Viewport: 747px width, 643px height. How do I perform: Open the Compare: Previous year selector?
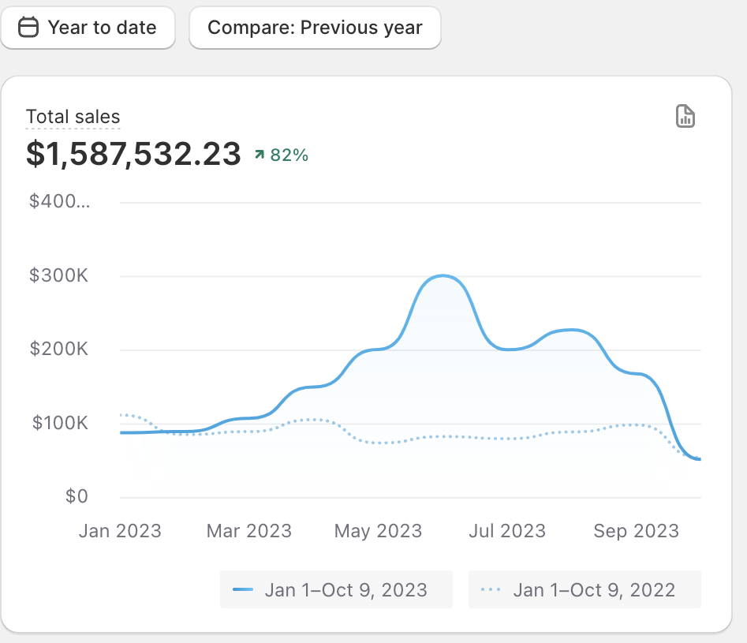coord(315,27)
